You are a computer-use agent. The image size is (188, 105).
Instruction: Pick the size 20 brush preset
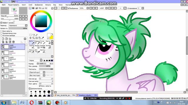click(x=49, y=92)
